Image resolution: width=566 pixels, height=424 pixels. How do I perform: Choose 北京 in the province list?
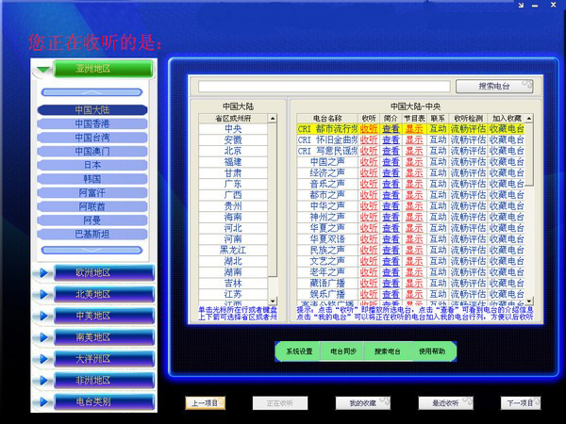point(233,151)
